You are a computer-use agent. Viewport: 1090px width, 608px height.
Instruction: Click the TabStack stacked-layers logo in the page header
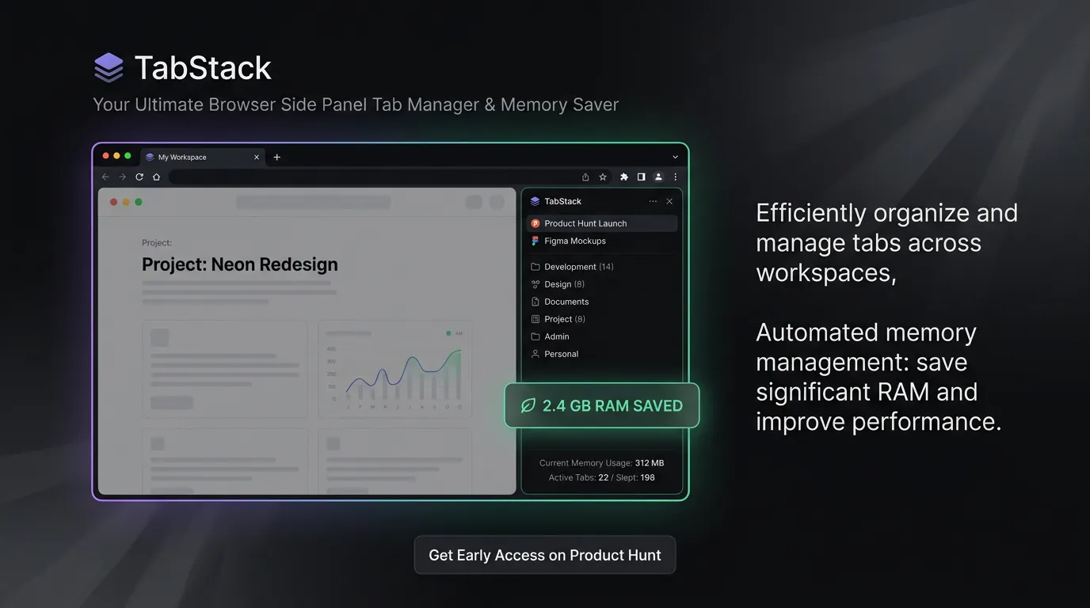109,67
